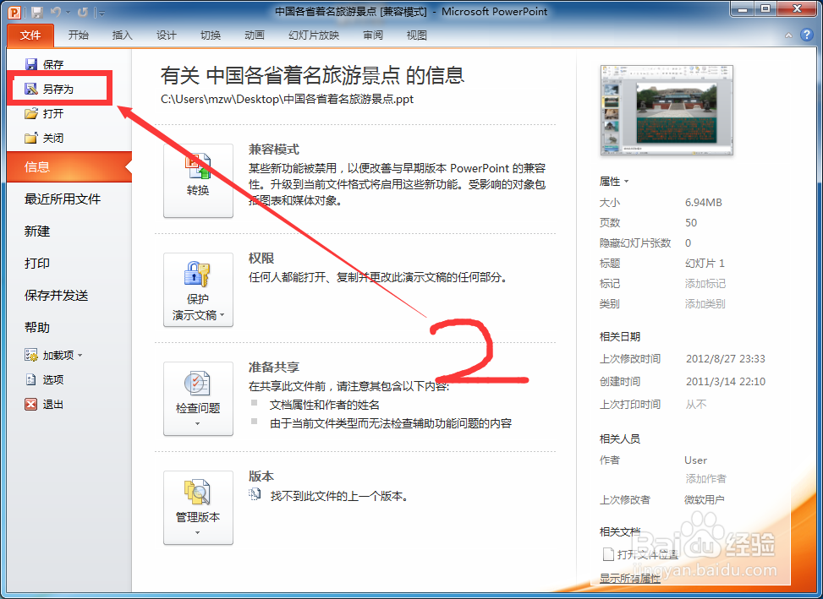Open the 管理版本 manage versions dropdown
The width and height of the screenshot is (823, 599).
pyautogui.click(x=198, y=507)
